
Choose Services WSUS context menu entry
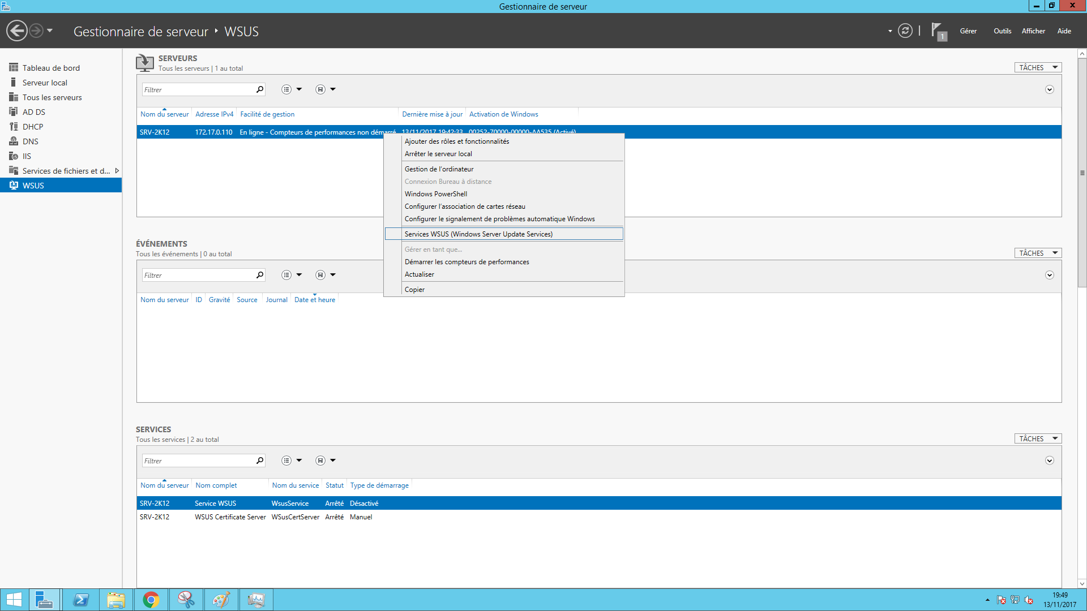(x=504, y=234)
